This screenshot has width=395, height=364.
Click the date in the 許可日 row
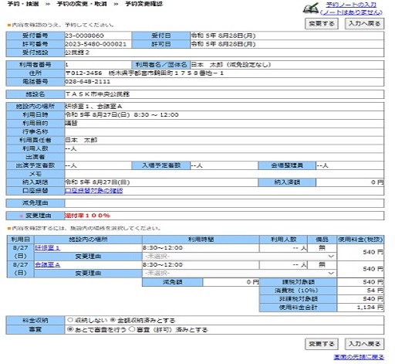223,44
